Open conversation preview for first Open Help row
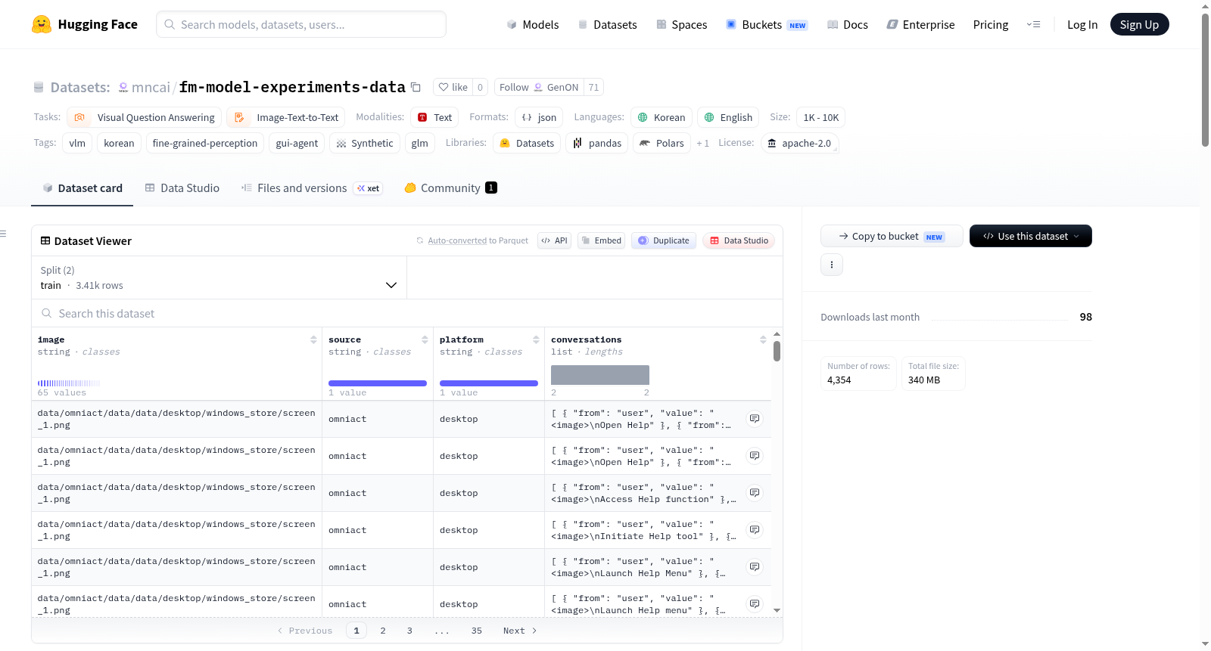 coord(755,419)
